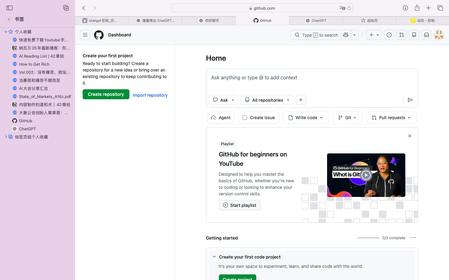Click Type / to search field
Image resolution: width=449 pixels, height=280 pixels.
[316, 35]
